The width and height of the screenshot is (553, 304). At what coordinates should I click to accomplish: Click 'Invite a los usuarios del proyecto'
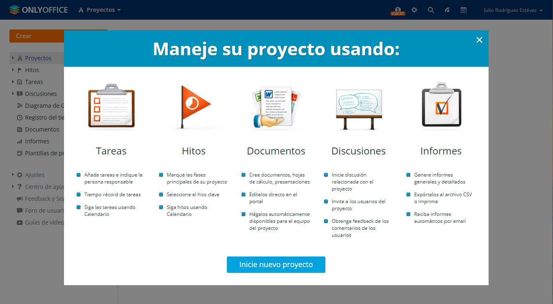[359, 205]
